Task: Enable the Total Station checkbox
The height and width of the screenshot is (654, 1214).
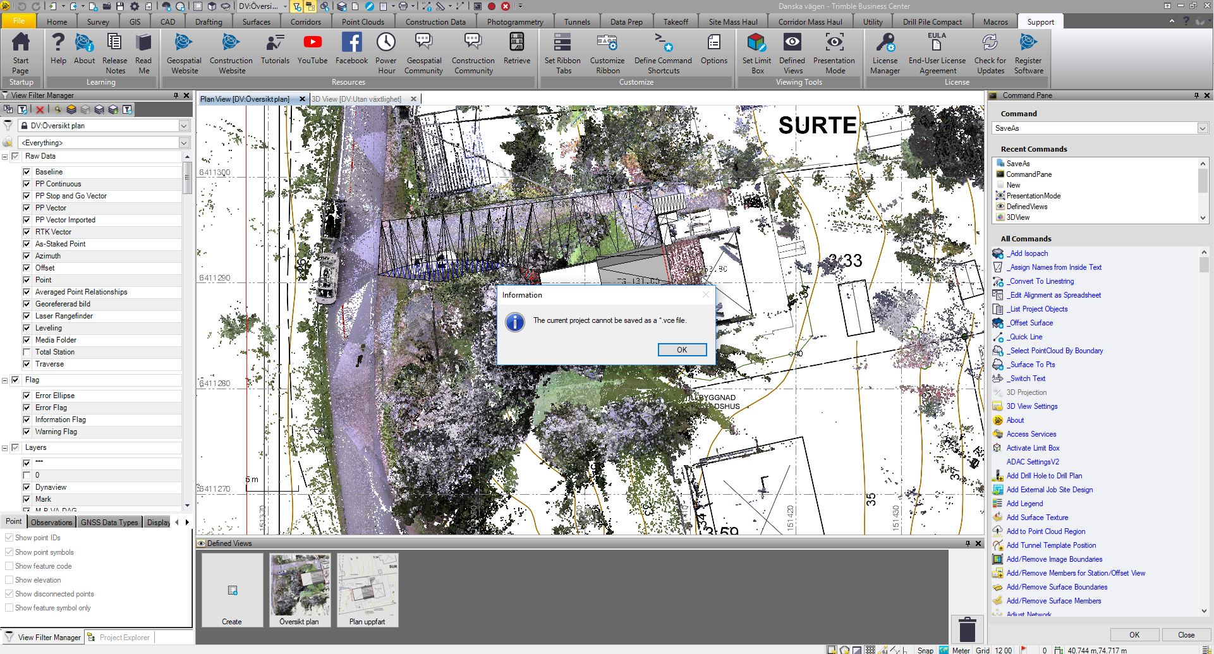Action: click(27, 352)
